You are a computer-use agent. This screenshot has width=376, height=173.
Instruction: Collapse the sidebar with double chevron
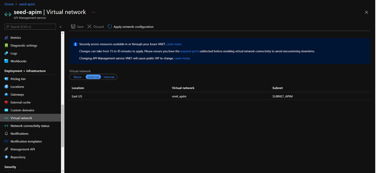tap(61, 27)
